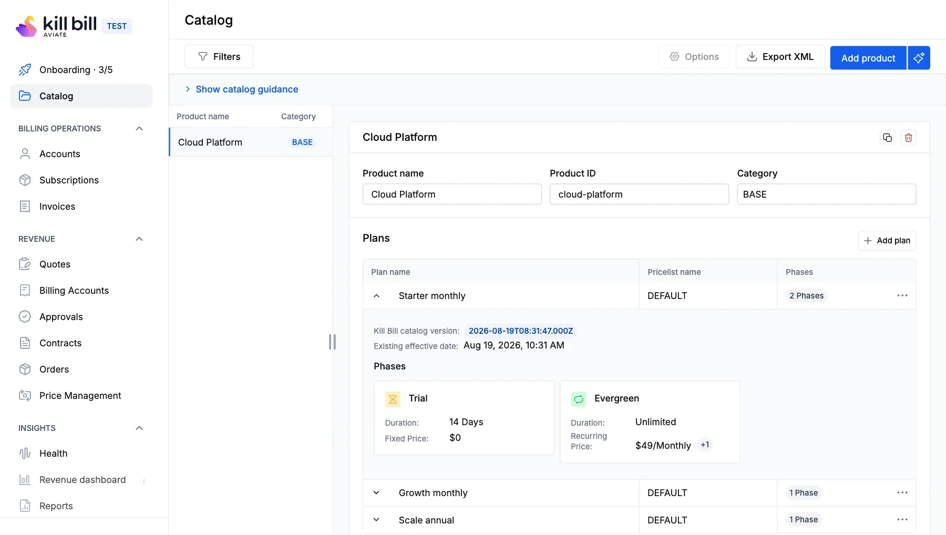The height and width of the screenshot is (535, 946).
Task: Collapse the Revenue section
Action: 139,239
